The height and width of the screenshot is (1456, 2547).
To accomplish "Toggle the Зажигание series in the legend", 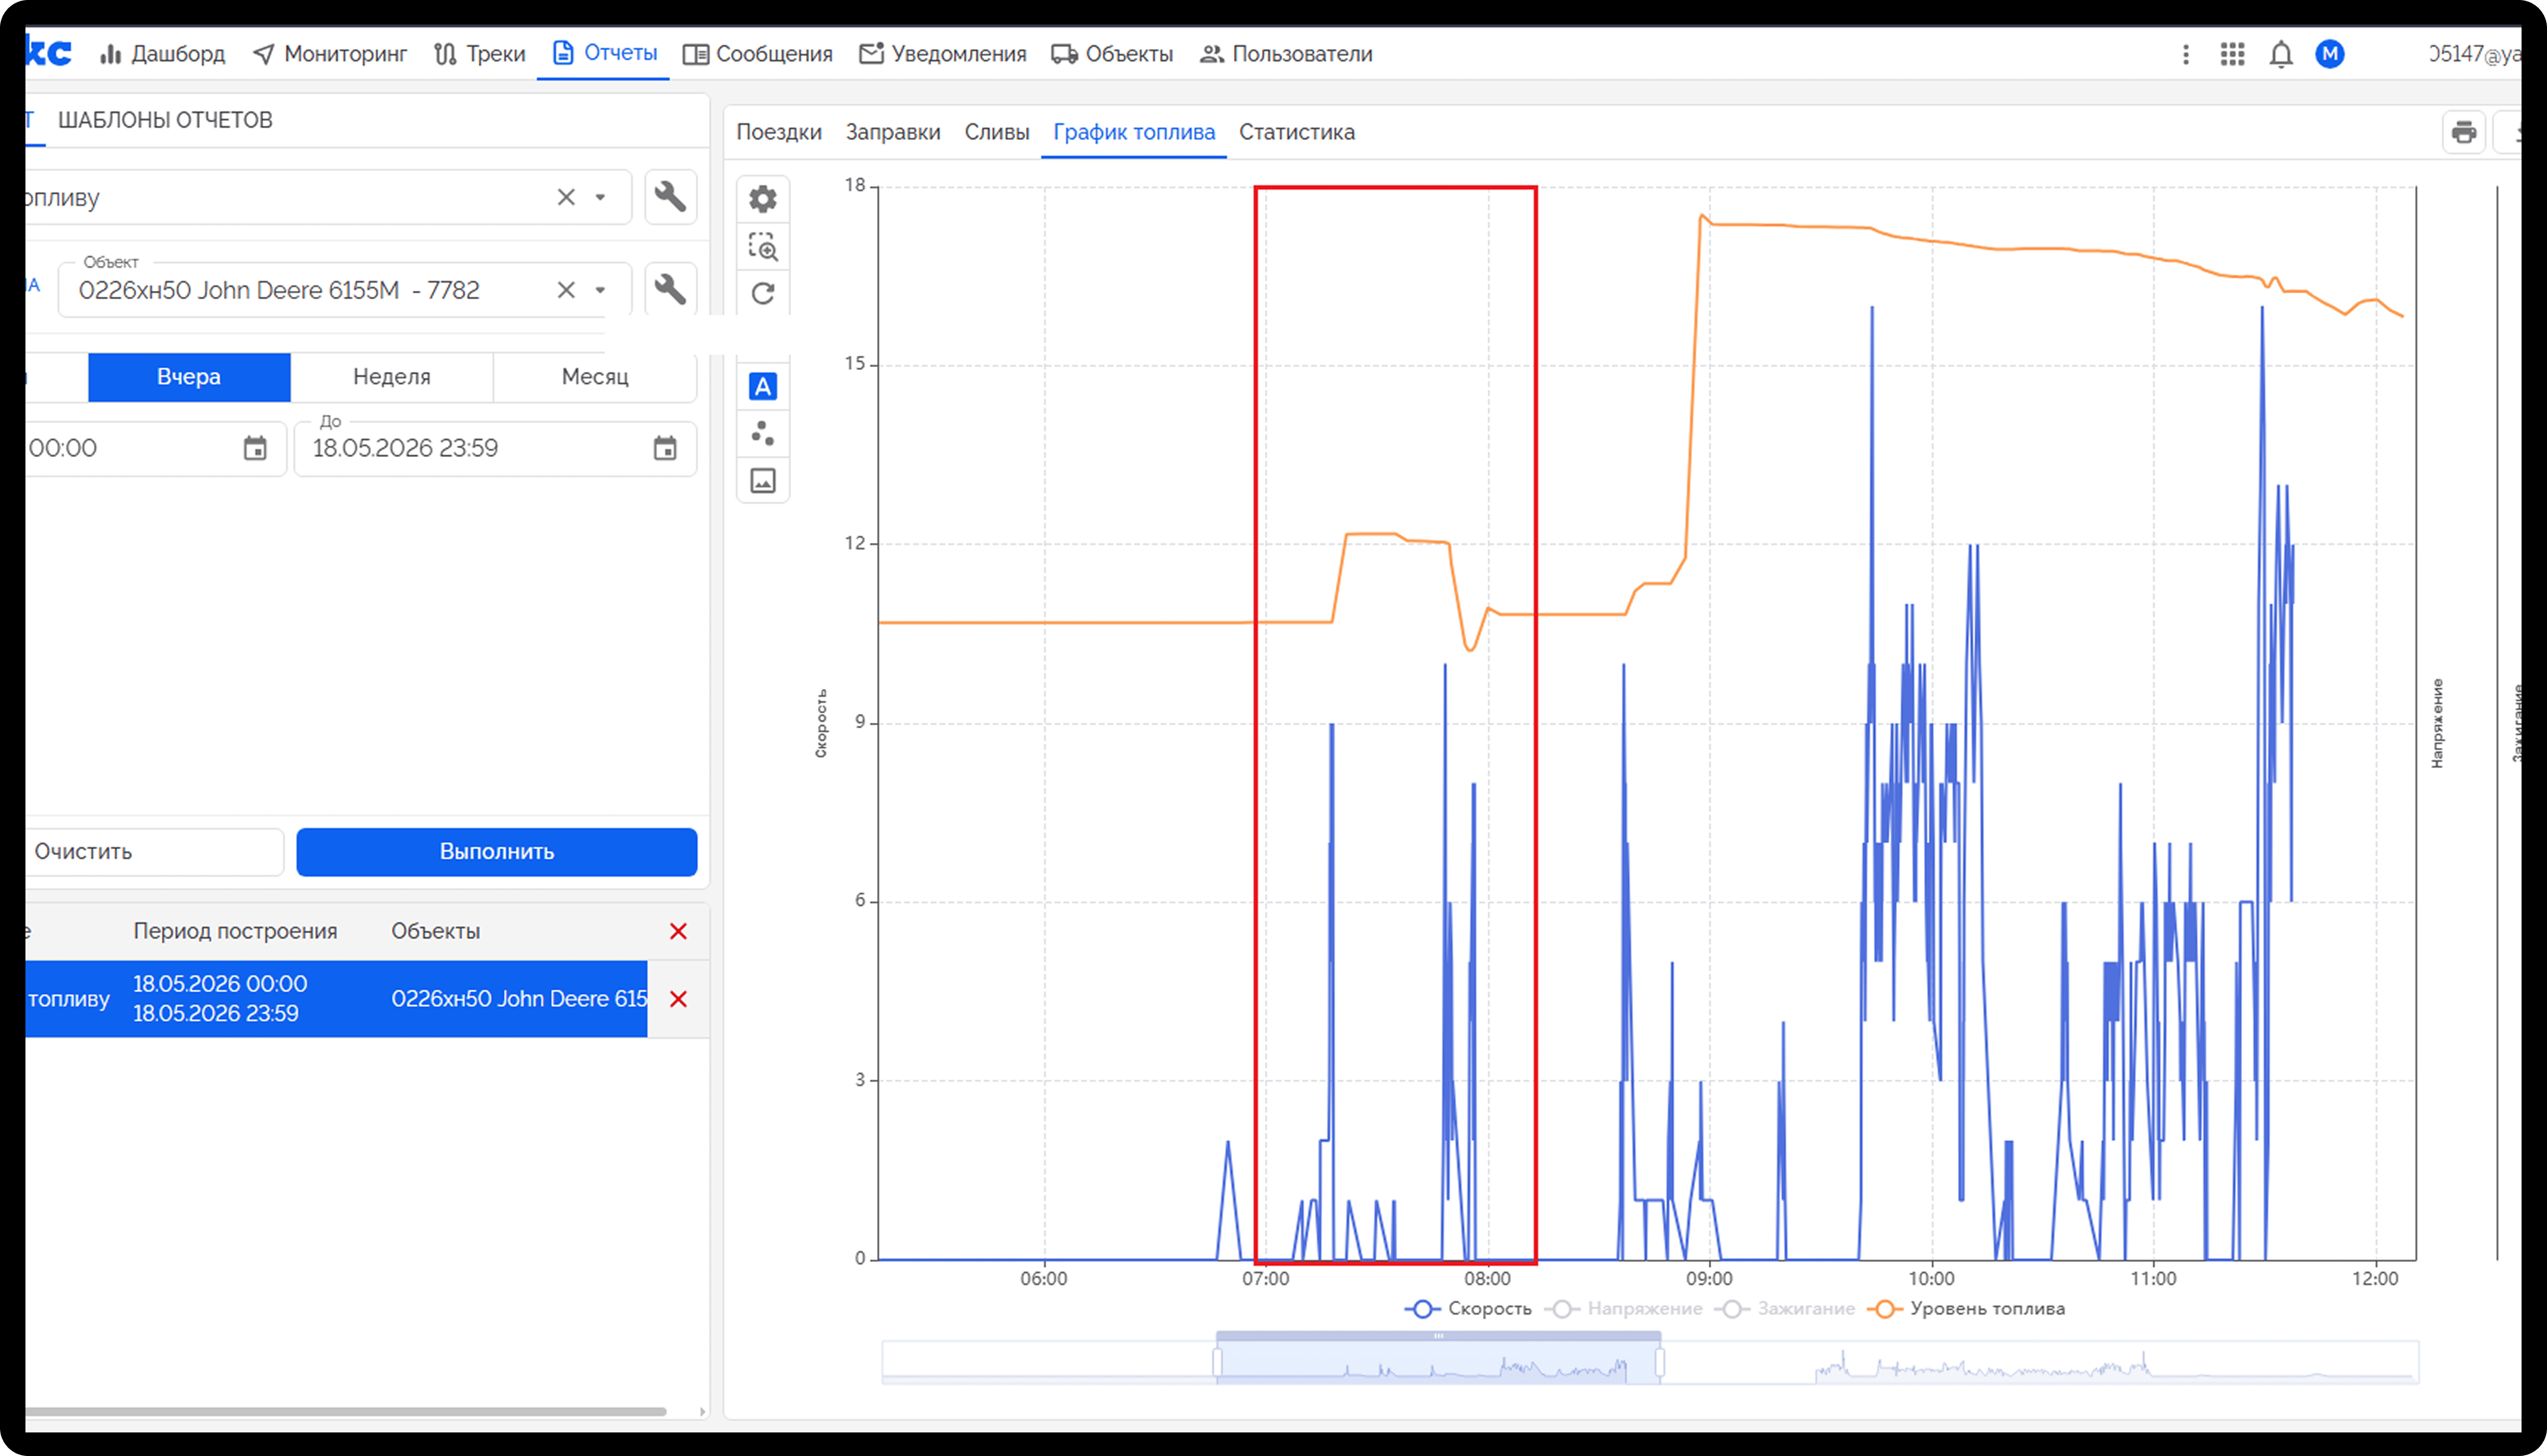I will pos(1785,1309).
